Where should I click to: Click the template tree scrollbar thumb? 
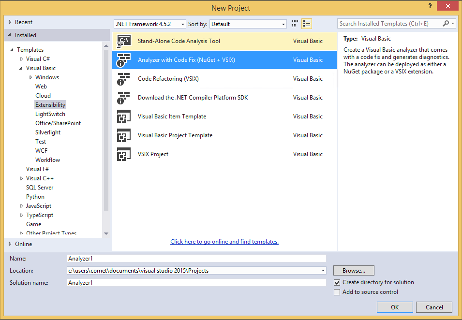[106, 130]
